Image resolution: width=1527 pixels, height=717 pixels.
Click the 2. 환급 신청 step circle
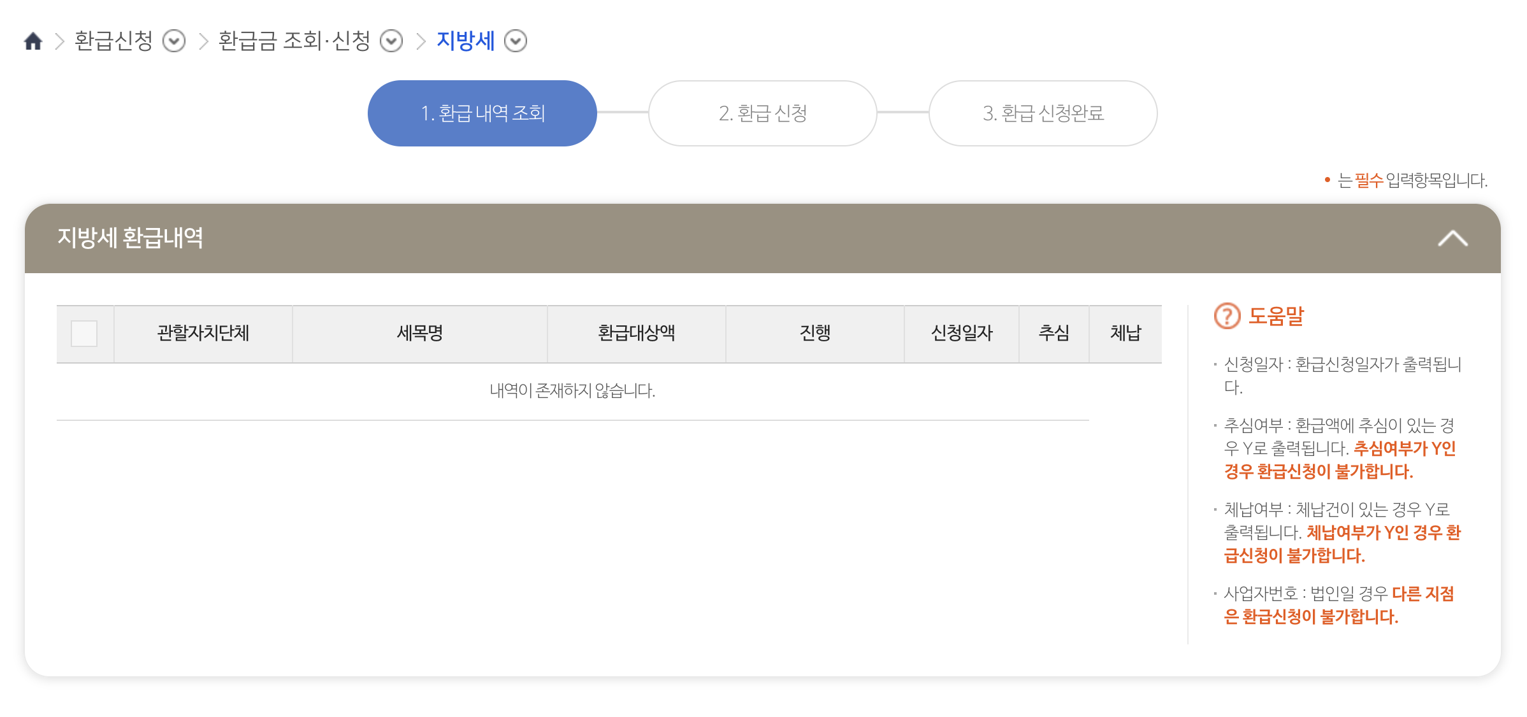click(x=762, y=113)
